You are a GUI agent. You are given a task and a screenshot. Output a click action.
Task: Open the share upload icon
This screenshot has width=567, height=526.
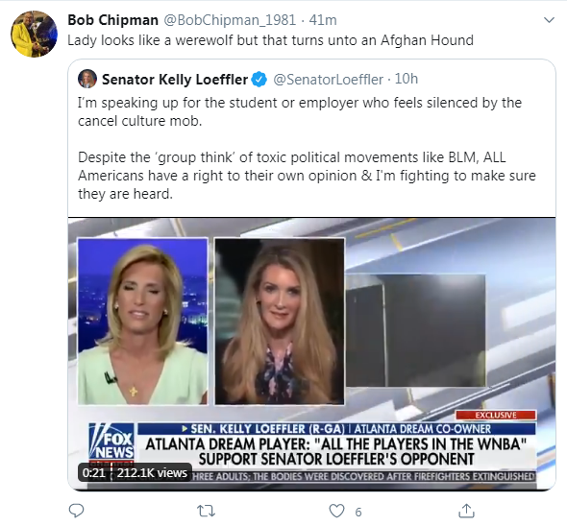466,511
